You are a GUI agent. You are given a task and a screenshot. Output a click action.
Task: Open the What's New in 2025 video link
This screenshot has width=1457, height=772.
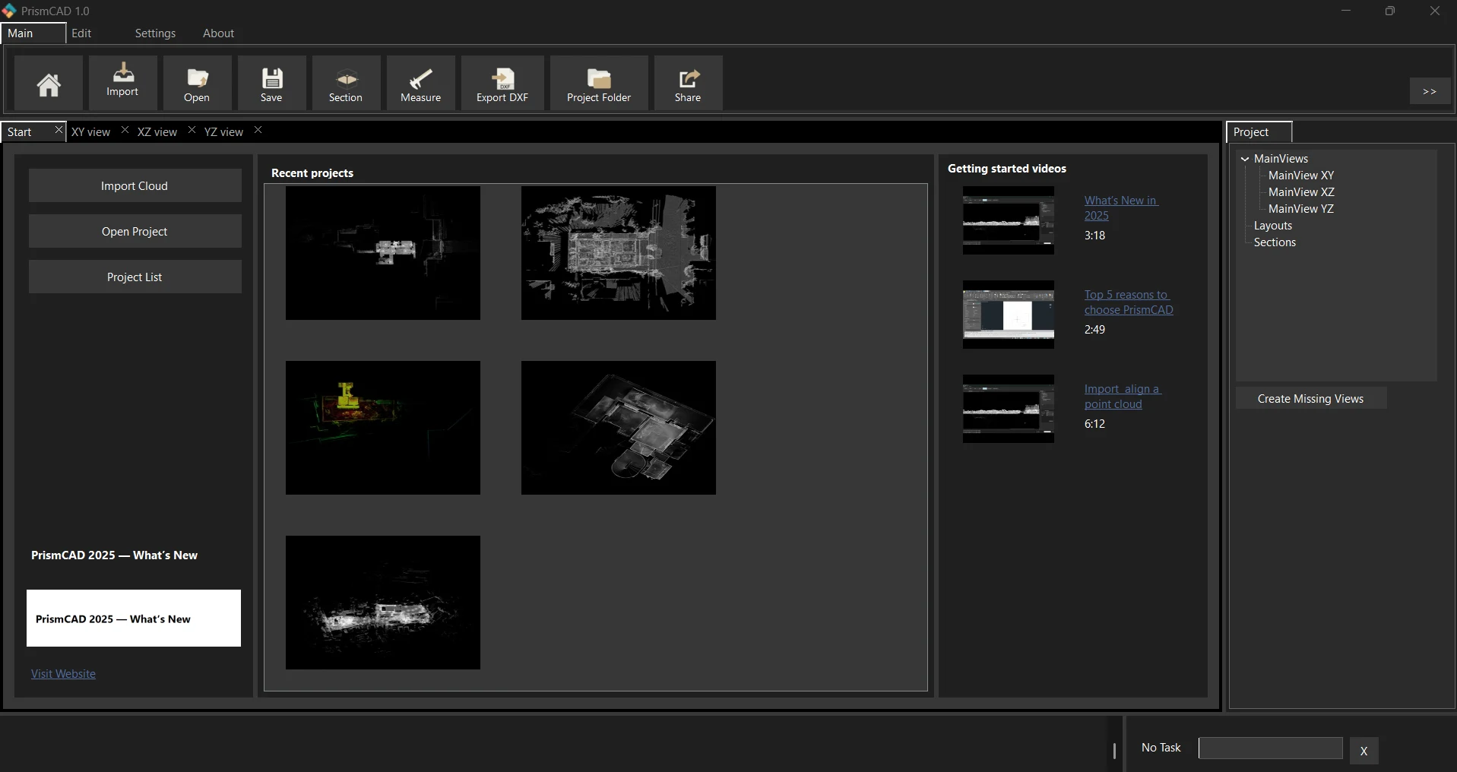(x=1120, y=208)
